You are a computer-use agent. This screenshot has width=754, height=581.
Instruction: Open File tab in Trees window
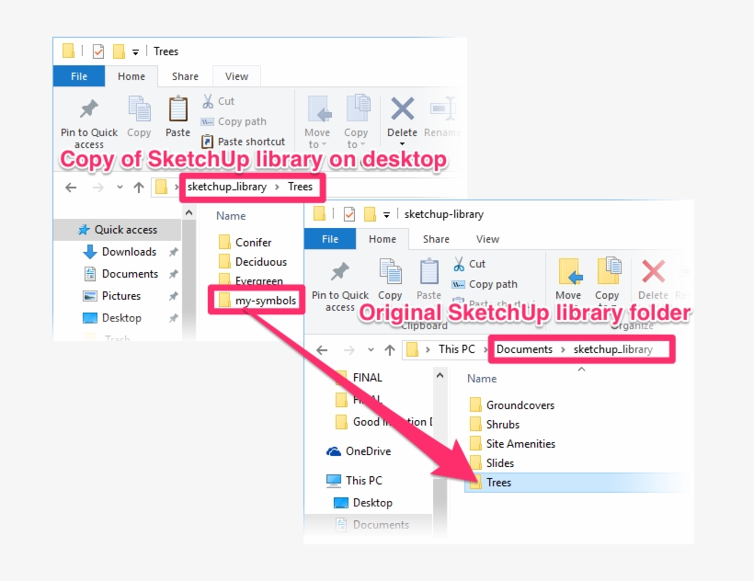pyautogui.click(x=79, y=76)
